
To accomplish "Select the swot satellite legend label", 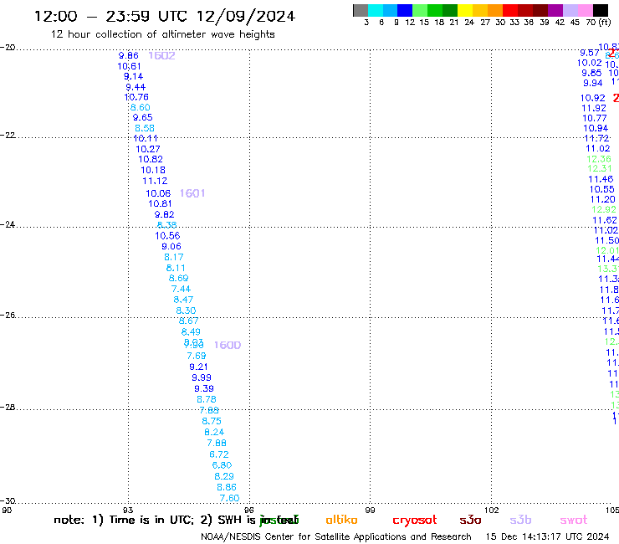I will (x=574, y=520).
